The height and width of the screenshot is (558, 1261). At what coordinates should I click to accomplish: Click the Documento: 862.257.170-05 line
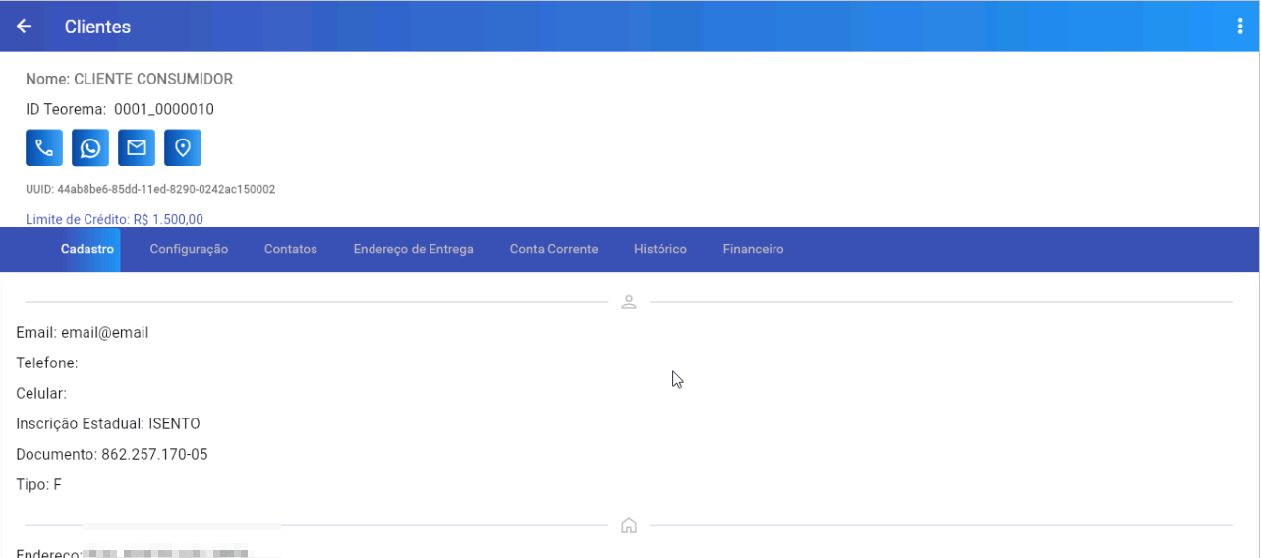tap(112, 455)
